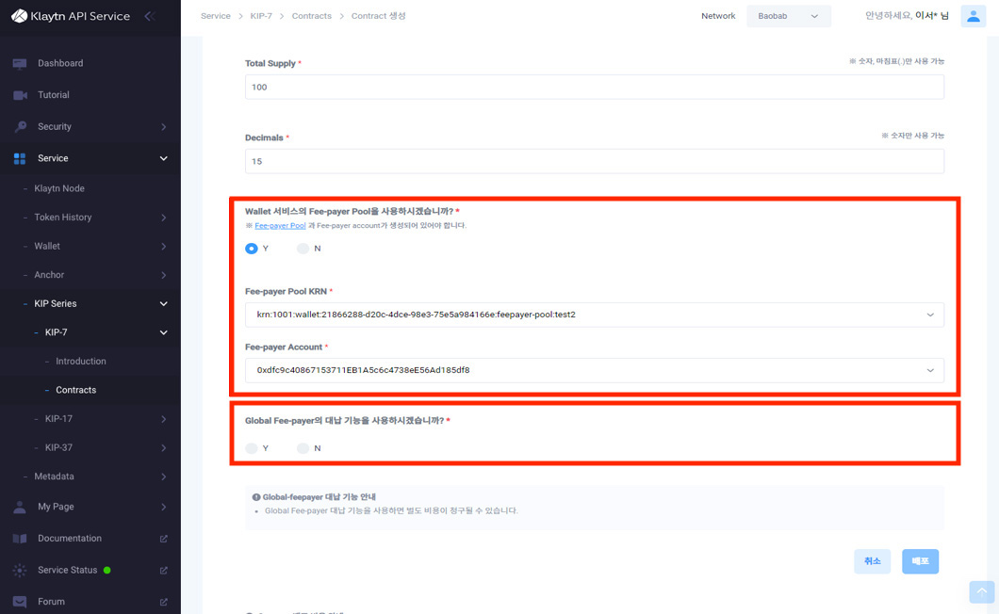Click the Forum envelope icon

pyautogui.click(x=20, y=602)
